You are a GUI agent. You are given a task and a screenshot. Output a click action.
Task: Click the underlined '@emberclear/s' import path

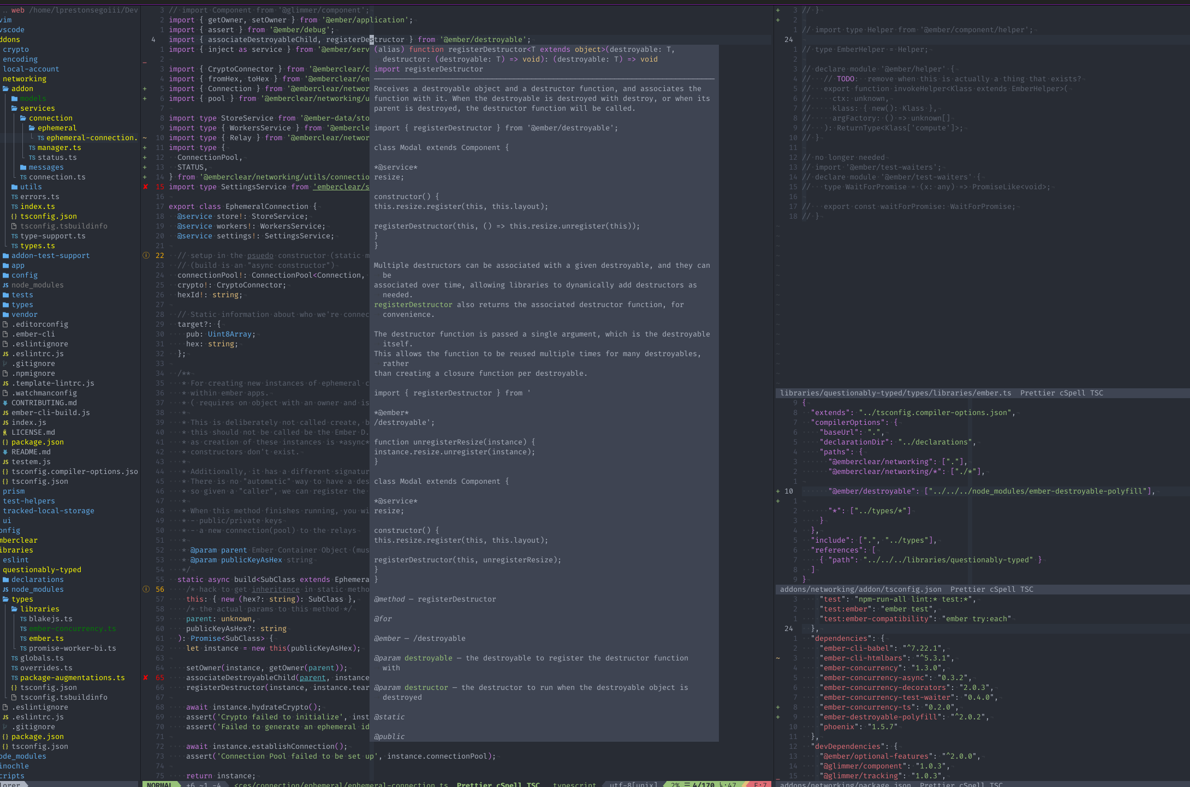coord(341,187)
